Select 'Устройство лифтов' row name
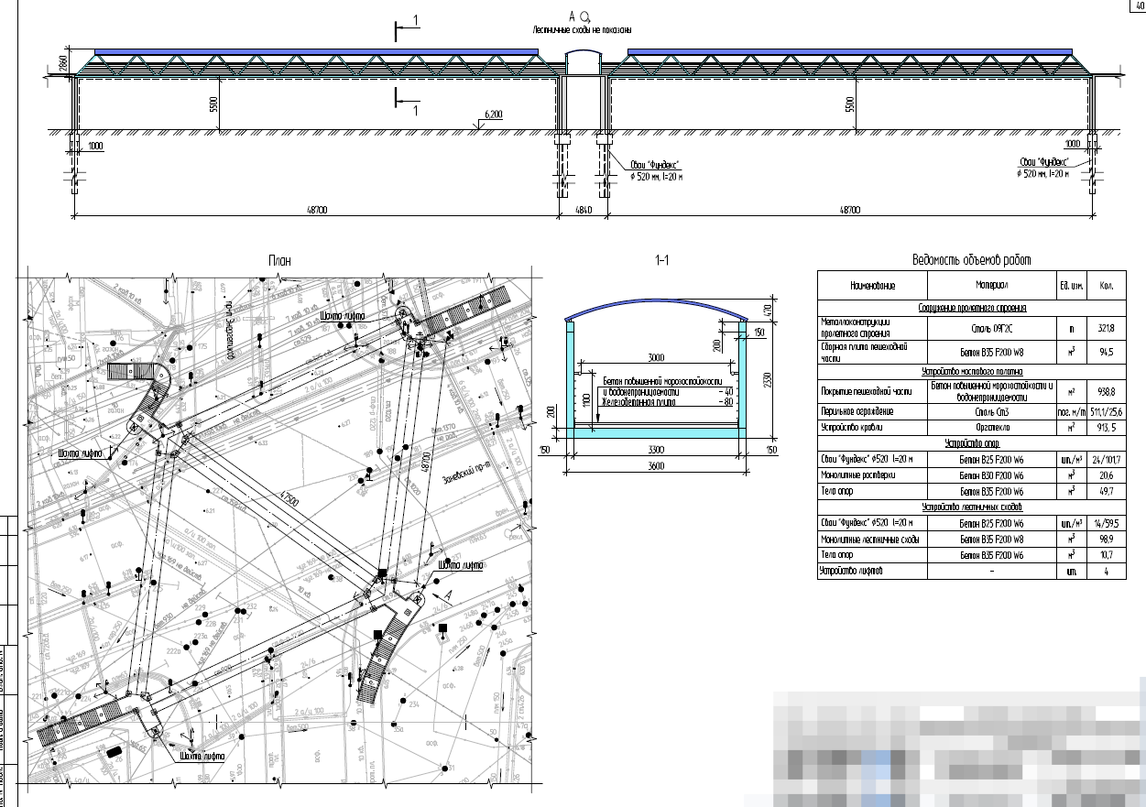 pyautogui.click(x=851, y=571)
